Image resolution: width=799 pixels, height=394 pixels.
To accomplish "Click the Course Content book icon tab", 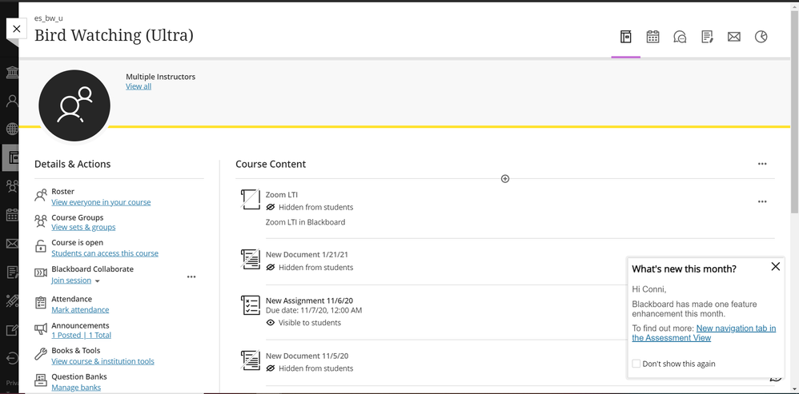I will pyautogui.click(x=626, y=37).
